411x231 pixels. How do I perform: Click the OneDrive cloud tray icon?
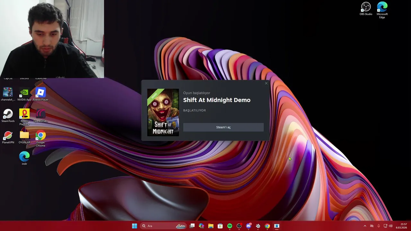(372, 226)
